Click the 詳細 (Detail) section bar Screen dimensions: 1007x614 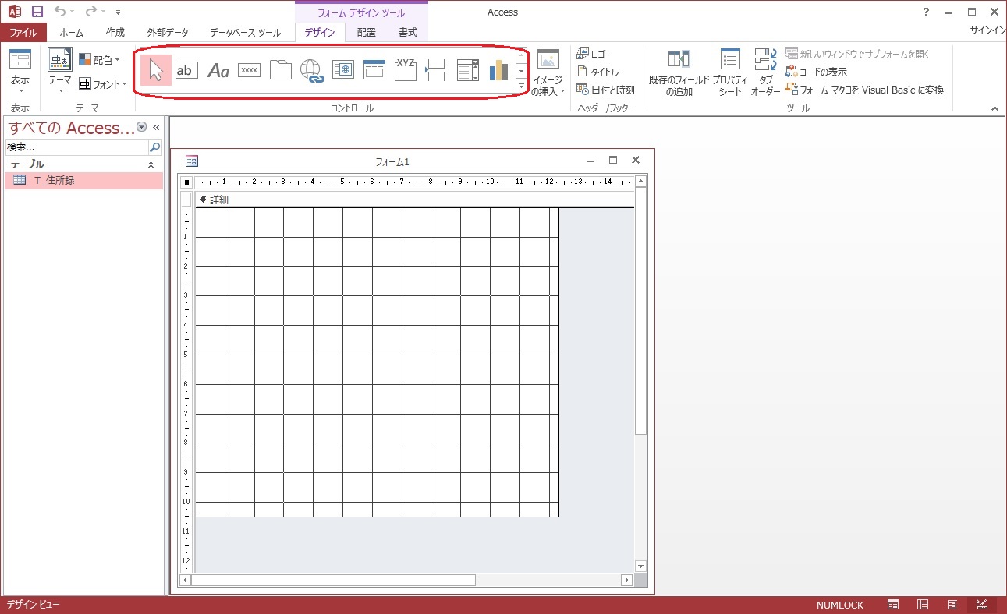414,199
